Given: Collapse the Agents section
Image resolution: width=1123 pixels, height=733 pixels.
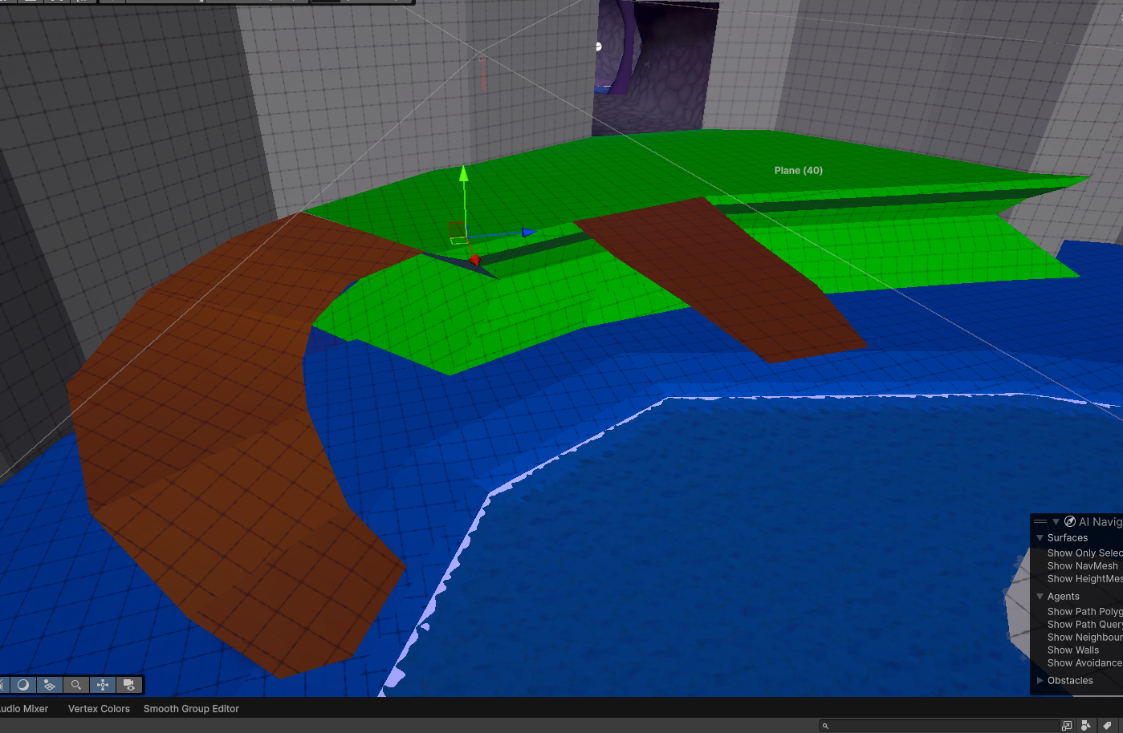Looking at the screenshot, I should click(1040, 597).
